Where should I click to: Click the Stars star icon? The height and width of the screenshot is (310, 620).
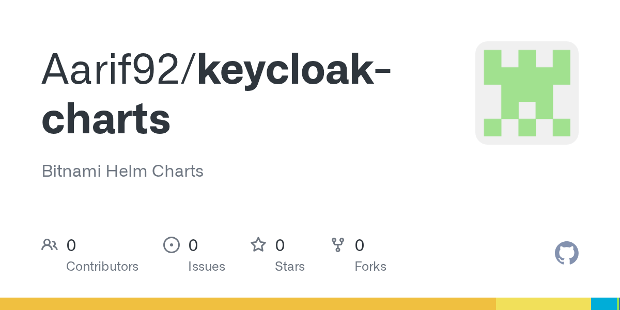click(x=258, y=245)
